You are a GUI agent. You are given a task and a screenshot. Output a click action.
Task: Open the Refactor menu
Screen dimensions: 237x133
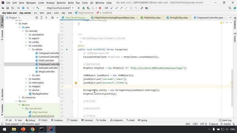pos(61,3)
